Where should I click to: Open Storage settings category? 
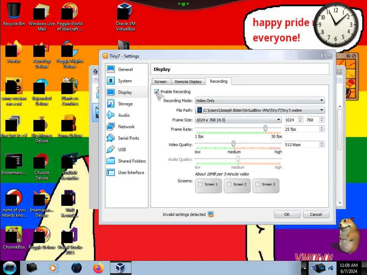[x=127, y=103]
